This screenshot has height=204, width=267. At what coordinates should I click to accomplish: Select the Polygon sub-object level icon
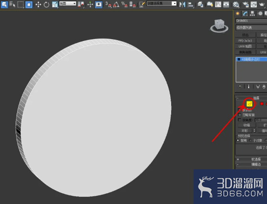coord(262,104)
